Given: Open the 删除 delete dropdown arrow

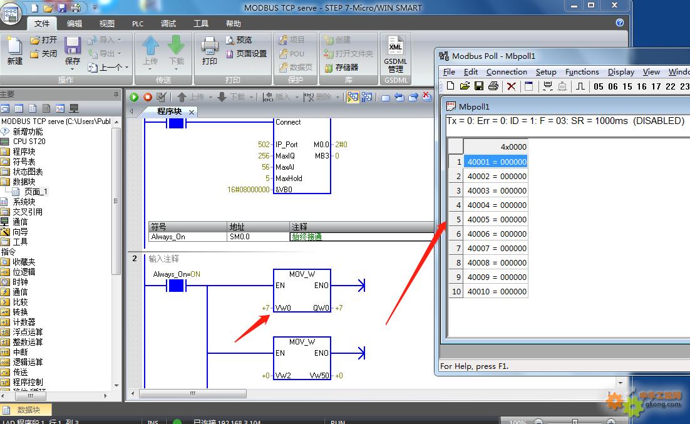Looking at the screenshot, I should coord(338,97).
